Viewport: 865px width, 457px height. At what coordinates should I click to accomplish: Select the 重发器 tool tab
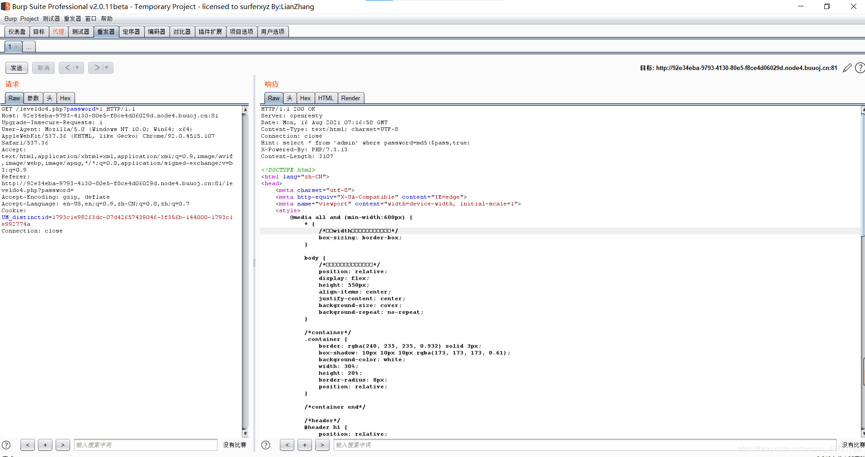point(106,32)
